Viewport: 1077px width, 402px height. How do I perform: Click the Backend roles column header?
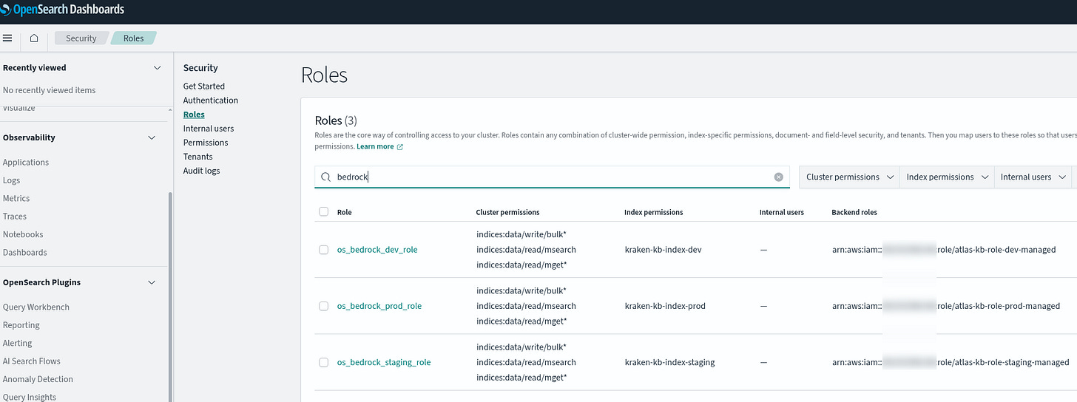point(854,212)
